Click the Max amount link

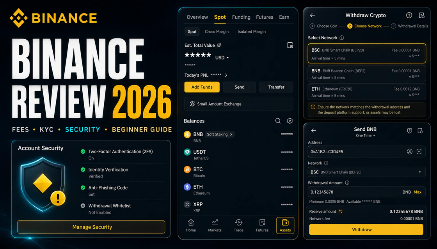click(x=417, y=192)
